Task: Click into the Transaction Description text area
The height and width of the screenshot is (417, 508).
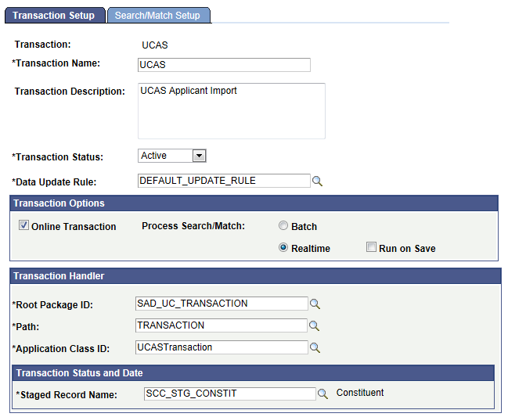Action: click(x=231, y=110)
